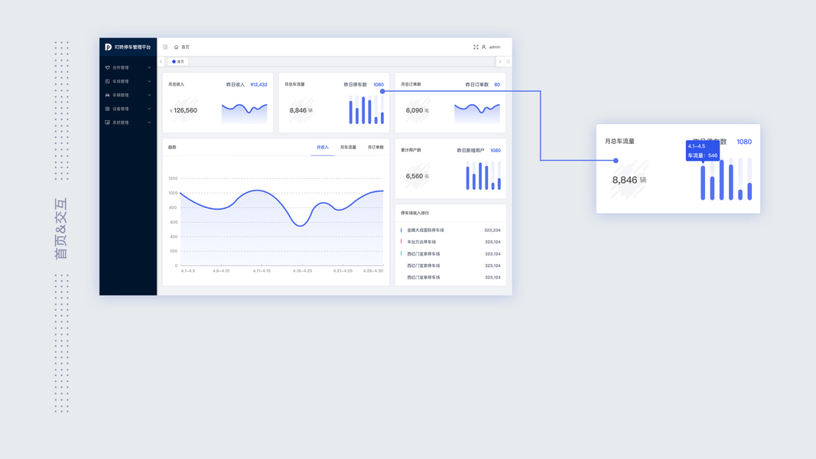Switch to the 月订单数 trend tab

click(x=375, y=148)
